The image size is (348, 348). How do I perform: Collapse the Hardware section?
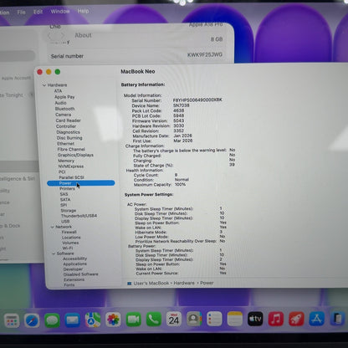click(x=44, y=85)
